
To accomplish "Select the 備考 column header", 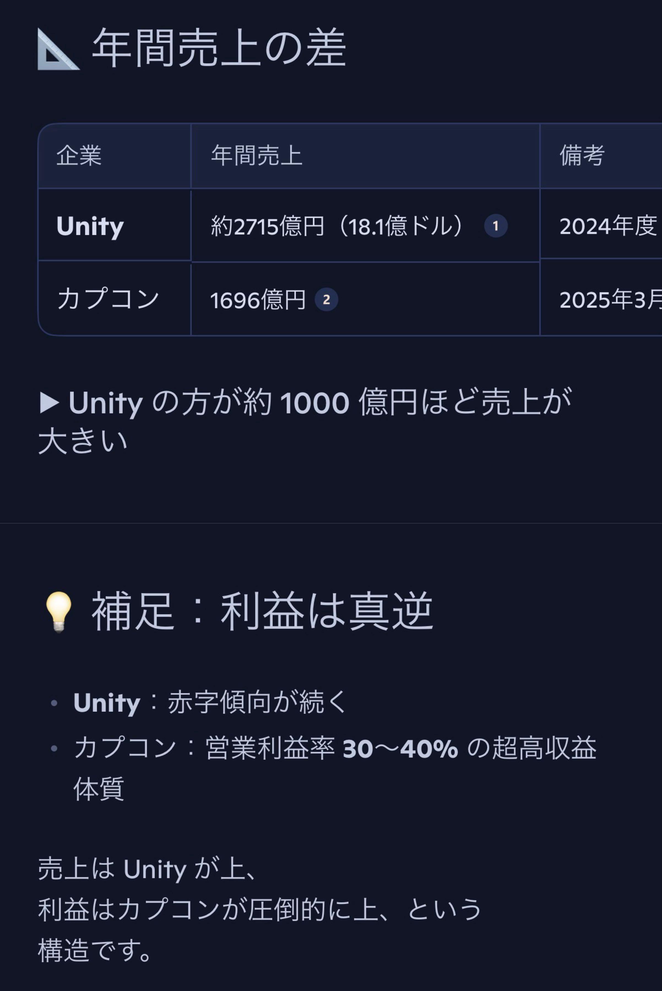I will click(x=582, y=155).
